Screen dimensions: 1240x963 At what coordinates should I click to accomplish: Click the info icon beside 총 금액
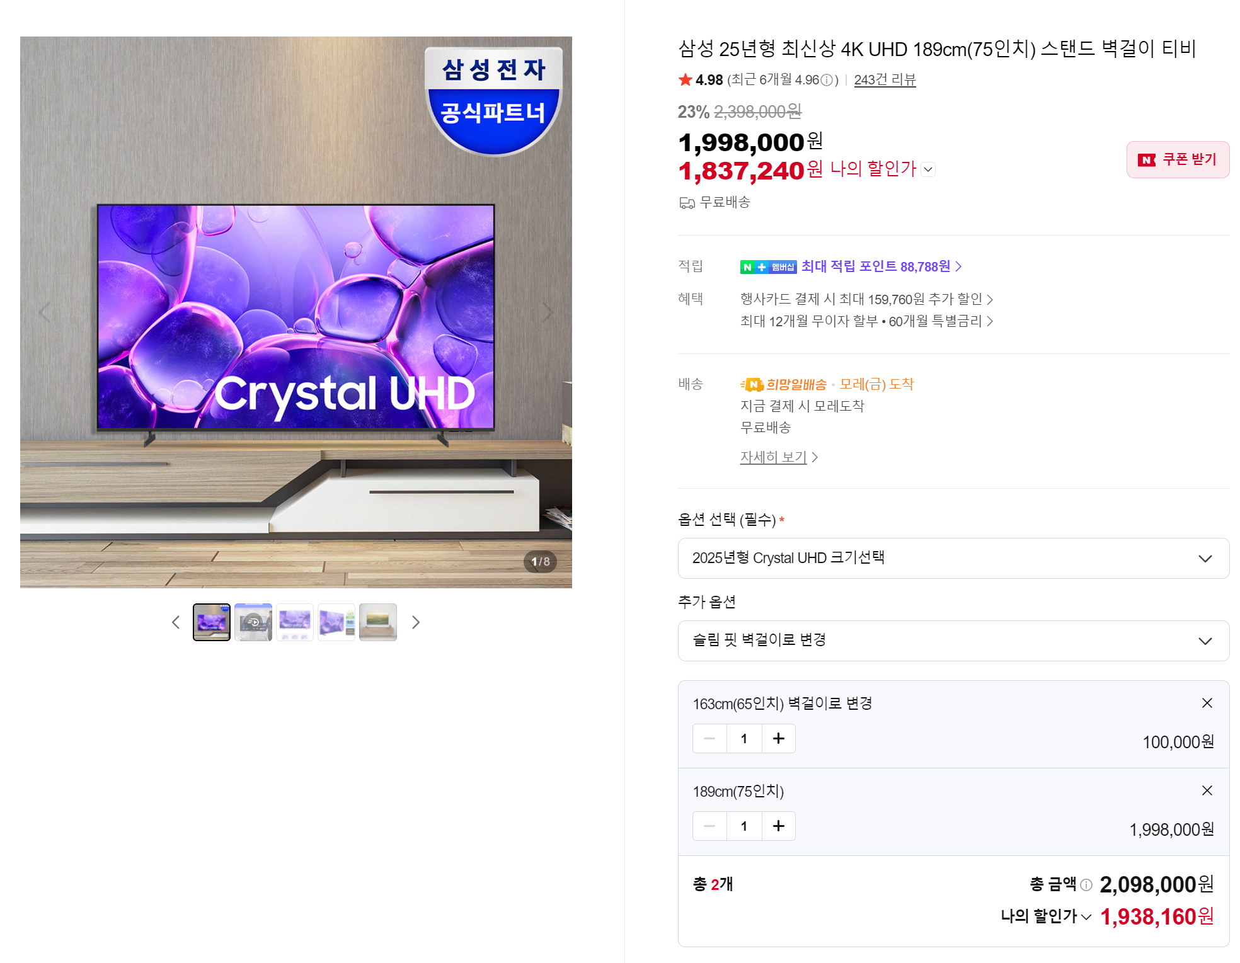pyautogui.click(x=1086, y=885)
